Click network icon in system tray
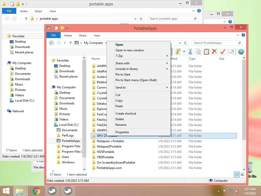261x196 pixels. coord(231,191)
